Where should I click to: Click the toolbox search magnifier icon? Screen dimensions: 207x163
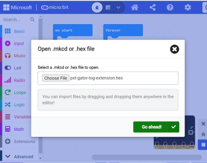point(32,20)
